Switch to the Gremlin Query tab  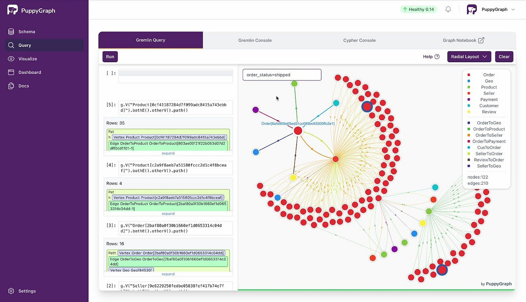click(151, 40)
